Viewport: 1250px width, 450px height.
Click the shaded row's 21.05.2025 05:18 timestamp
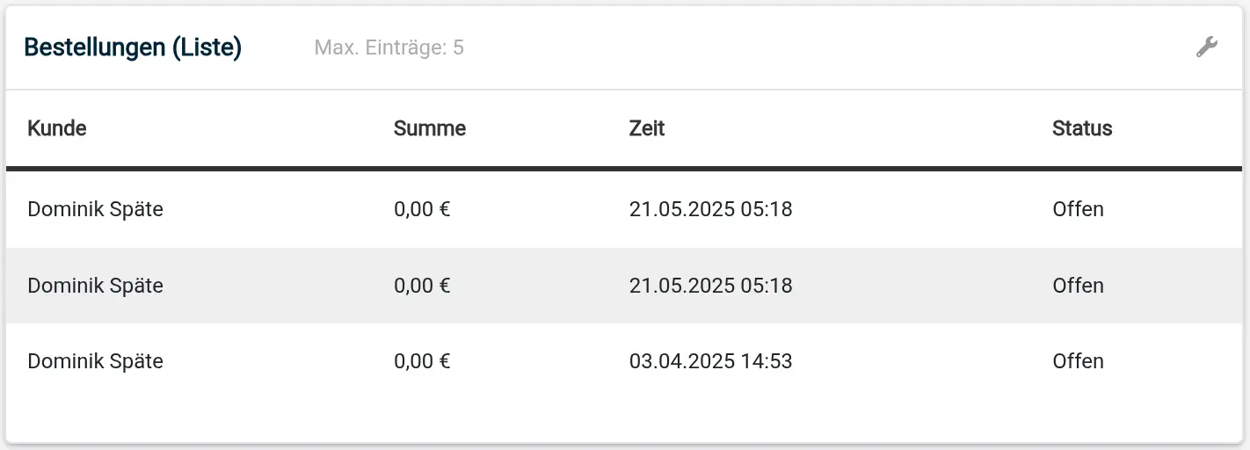point(711,286)
